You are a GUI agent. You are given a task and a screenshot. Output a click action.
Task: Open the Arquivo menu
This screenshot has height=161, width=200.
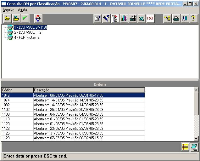click(8, 10)
